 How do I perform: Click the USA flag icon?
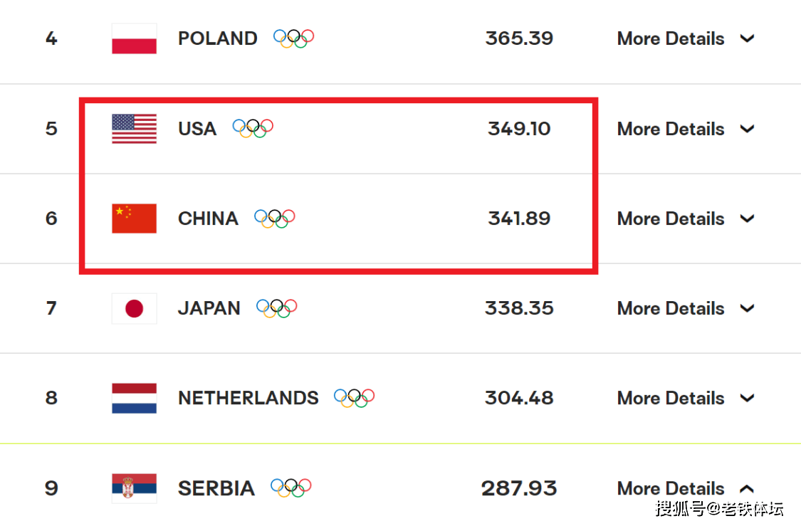(134, 129)
